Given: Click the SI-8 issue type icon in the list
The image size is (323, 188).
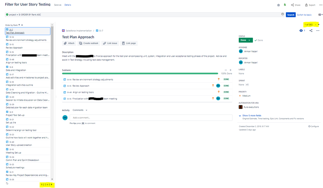Looking at the screenshot, I should pyautogui.click(x=7, y=67).
